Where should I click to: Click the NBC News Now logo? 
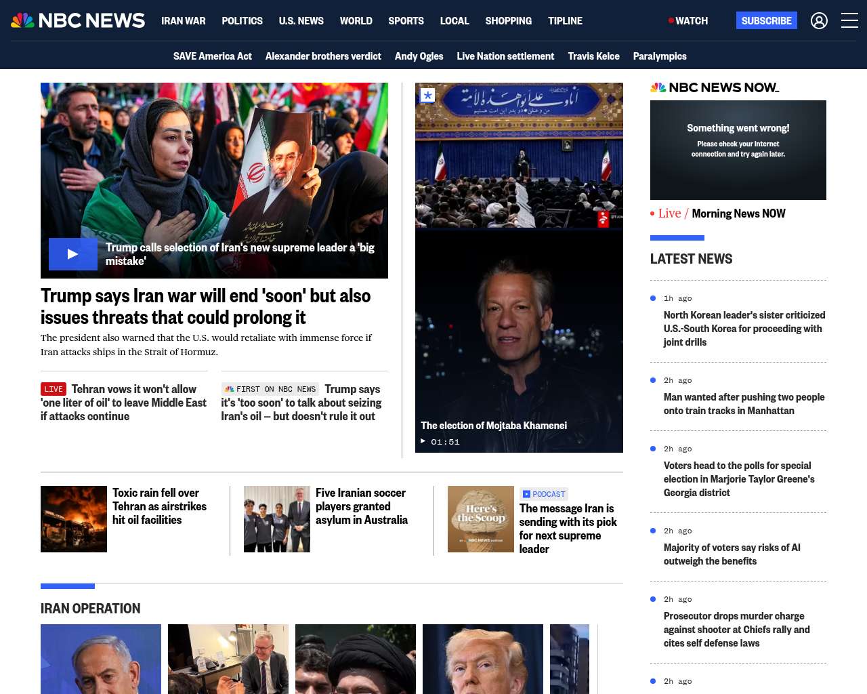coord(714,87)
